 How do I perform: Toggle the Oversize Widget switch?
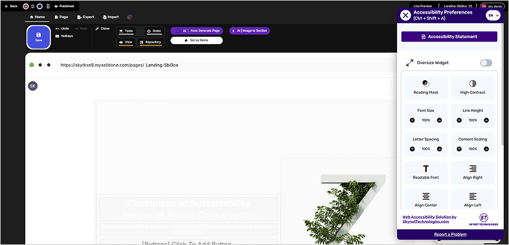point(486,63)
